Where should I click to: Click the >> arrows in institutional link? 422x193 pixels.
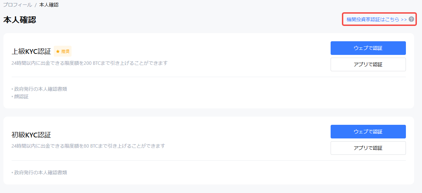(404, 20)
